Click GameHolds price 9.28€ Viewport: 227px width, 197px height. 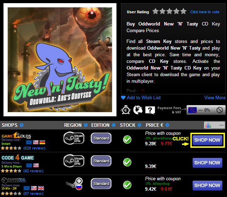tap(151, 144)
